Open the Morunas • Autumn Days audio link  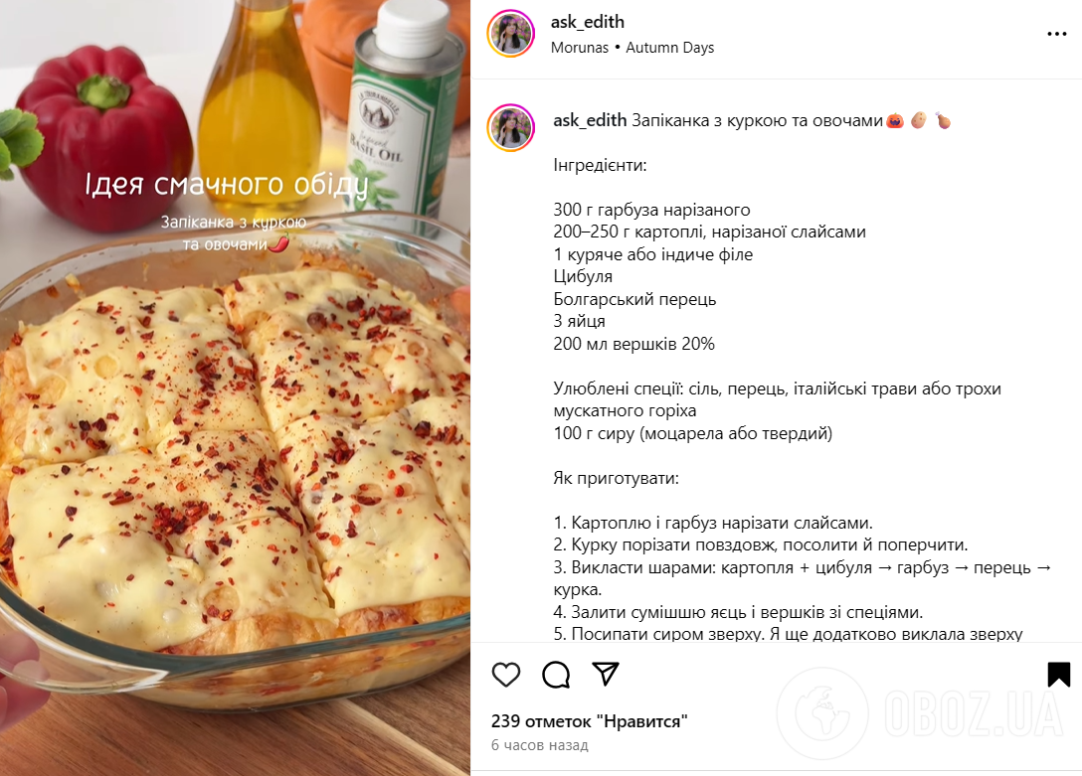[x=632, y=48]
